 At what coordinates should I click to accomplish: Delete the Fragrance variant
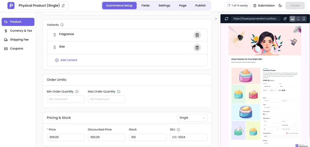pyautogui.click(x=197, y=35)
